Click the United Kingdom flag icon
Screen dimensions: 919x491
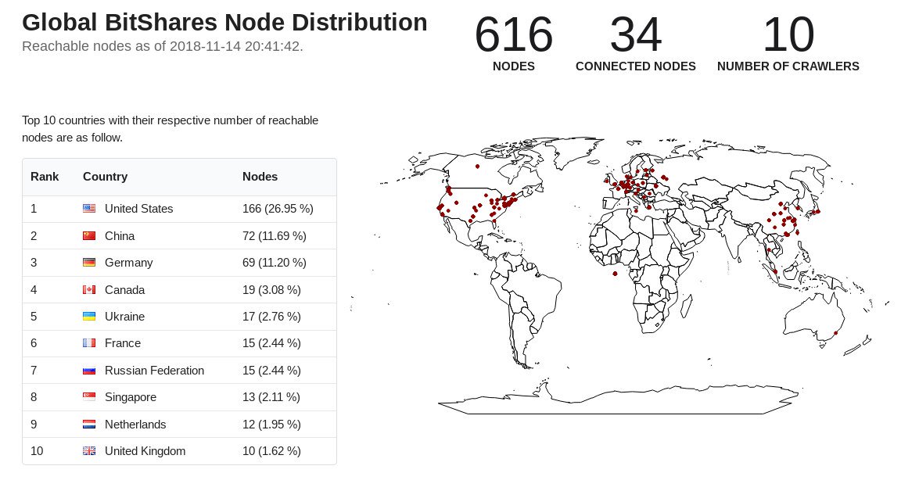(x=89, y=451)
